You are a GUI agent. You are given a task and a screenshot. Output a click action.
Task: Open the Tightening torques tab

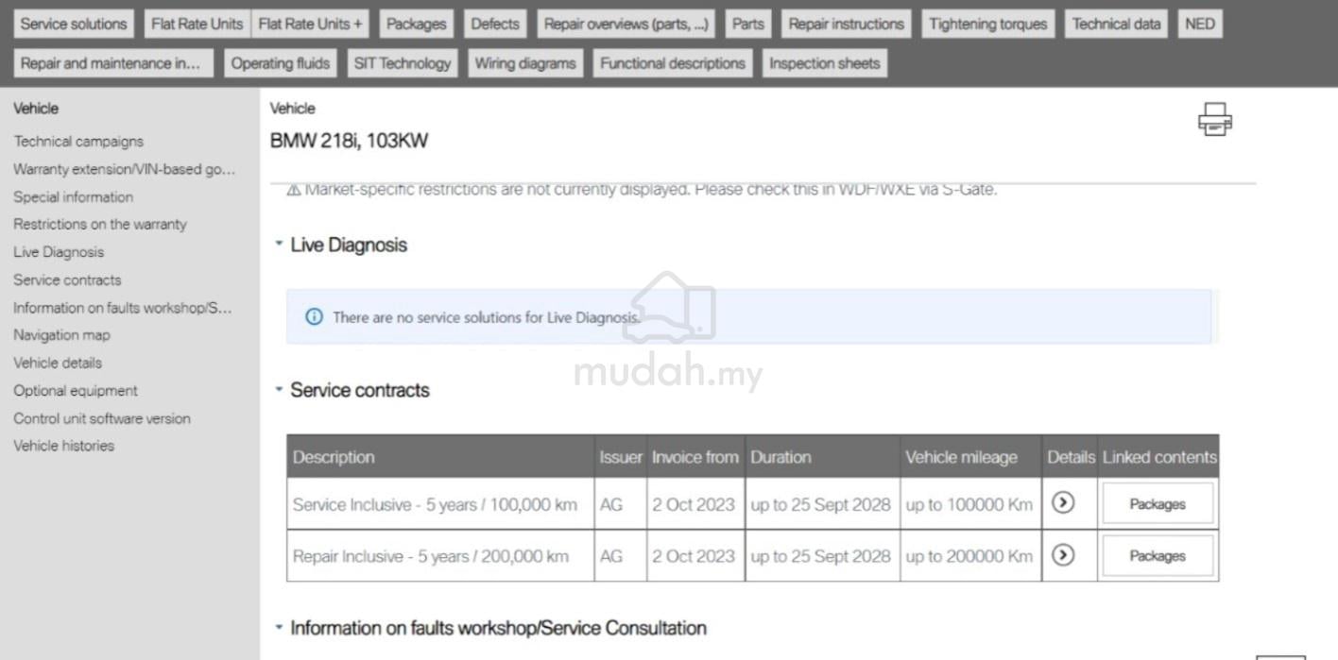pyautogui.click(x=987, y=25)
